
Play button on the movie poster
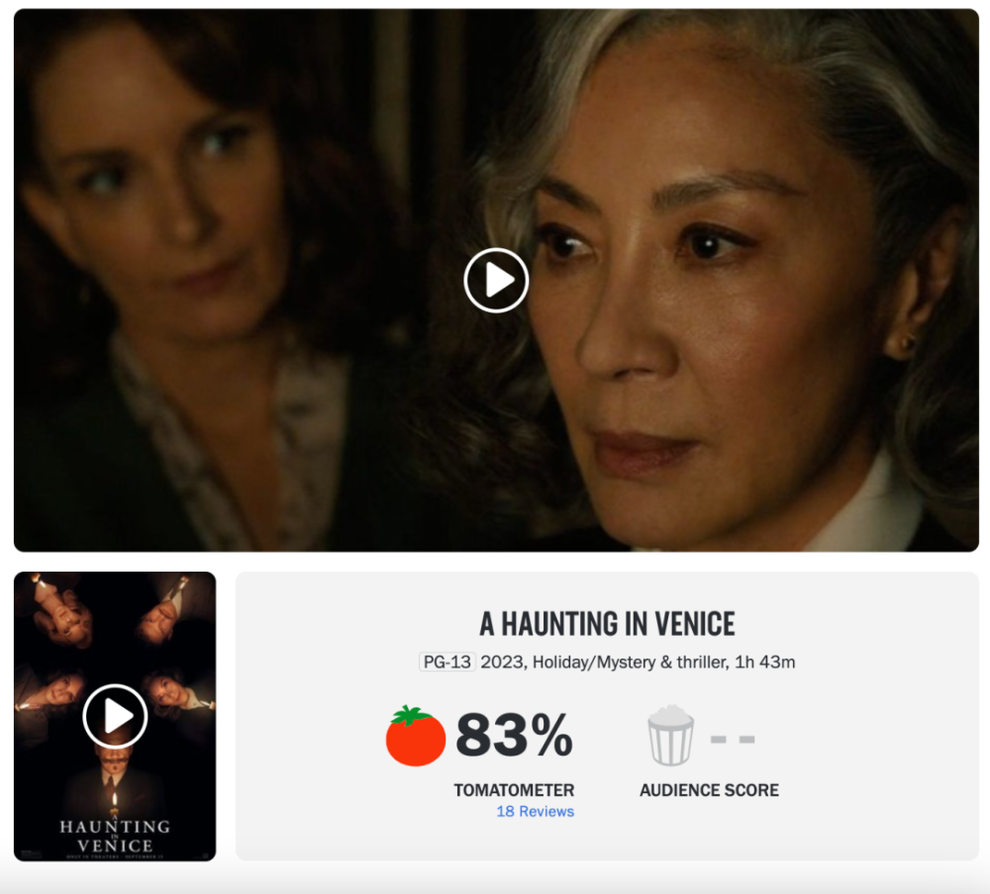point(115,716)
